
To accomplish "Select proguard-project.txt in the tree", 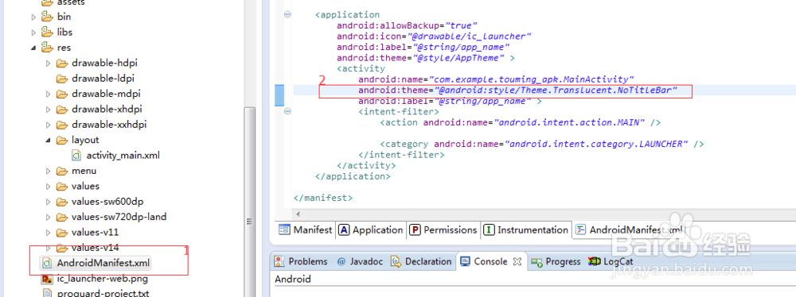I will pos(103,293).
